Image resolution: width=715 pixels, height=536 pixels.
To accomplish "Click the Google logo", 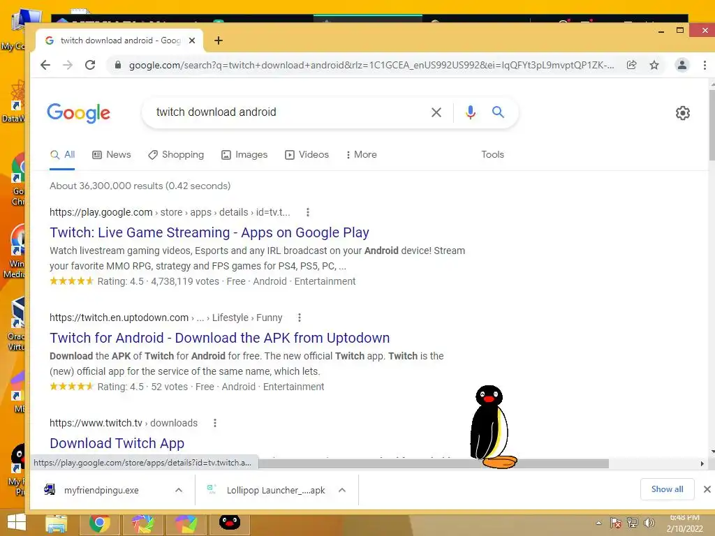I will pos(78,112).
